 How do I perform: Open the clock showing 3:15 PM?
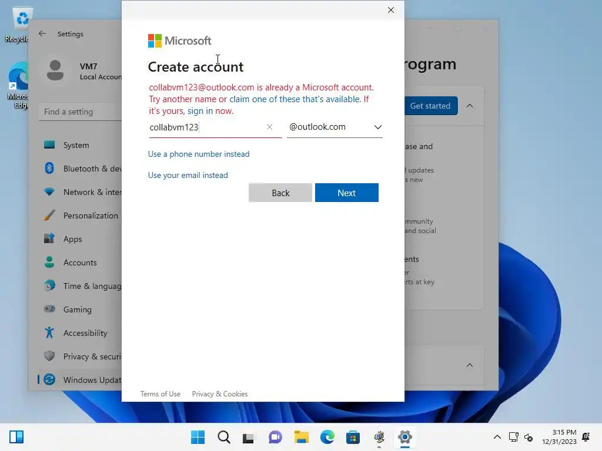(559, 437)
